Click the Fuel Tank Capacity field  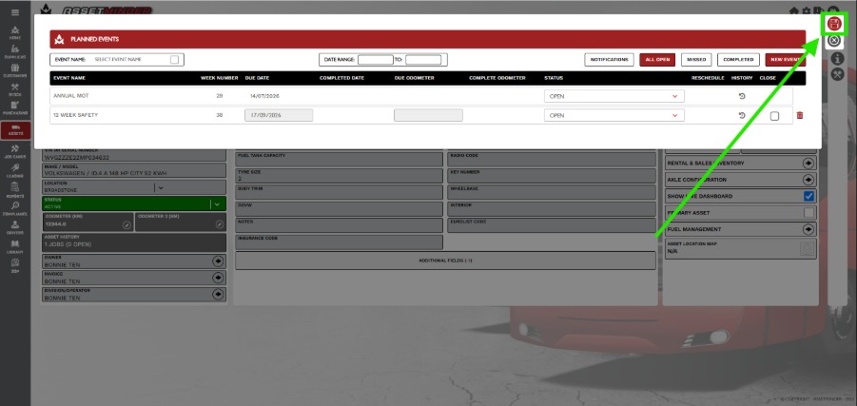click(339, 159)
